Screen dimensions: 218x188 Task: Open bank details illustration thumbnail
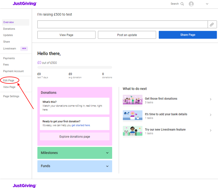132,115
